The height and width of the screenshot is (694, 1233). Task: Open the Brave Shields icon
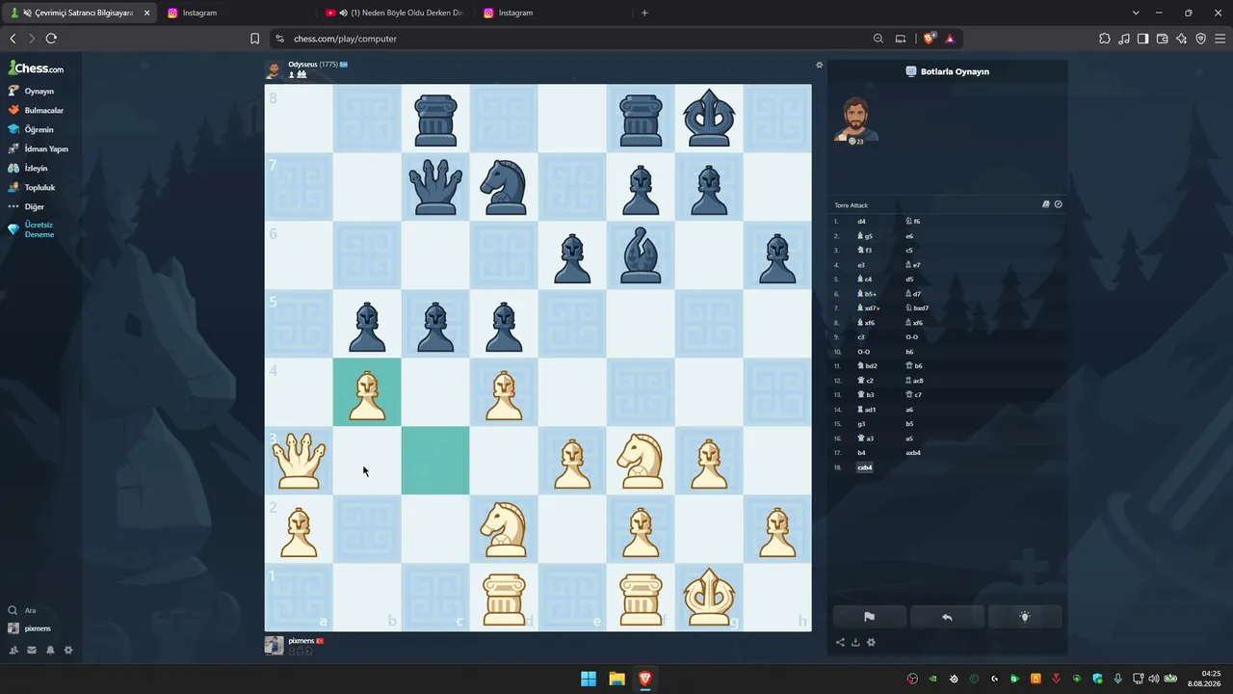click(x=929, y=39)
